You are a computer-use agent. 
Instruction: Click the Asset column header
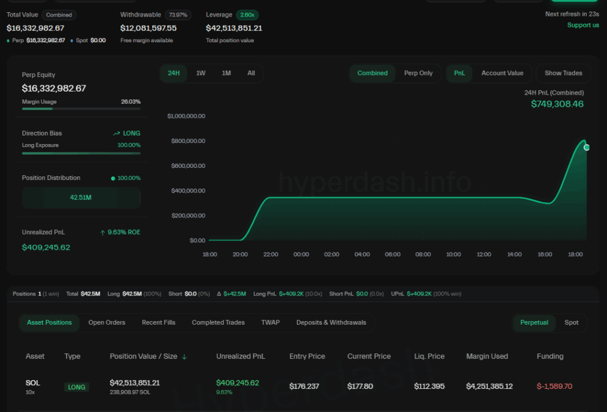[35, 356]
